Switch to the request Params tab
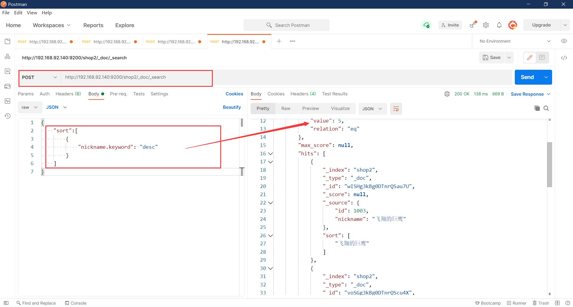573x307 pixels. click(26, 94)
